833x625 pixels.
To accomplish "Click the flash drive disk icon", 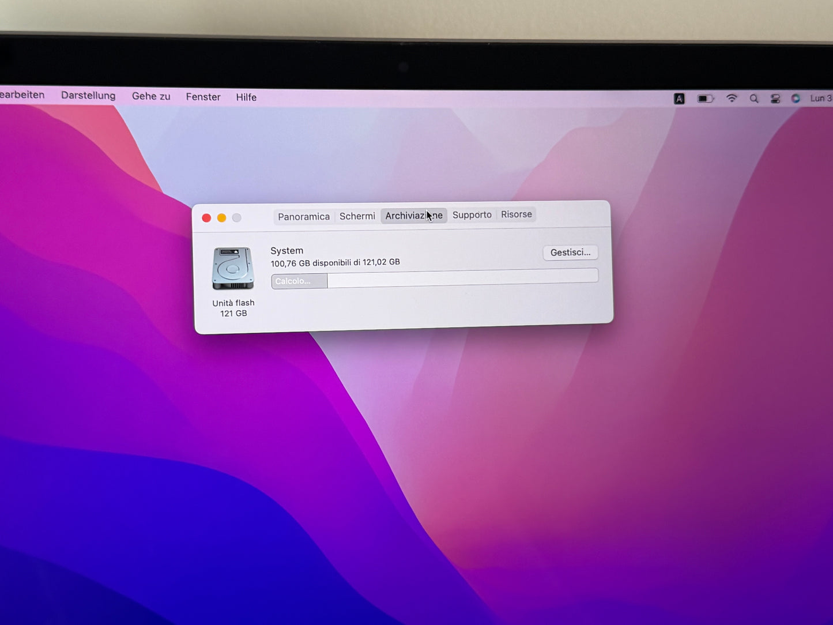I will 233,269.
